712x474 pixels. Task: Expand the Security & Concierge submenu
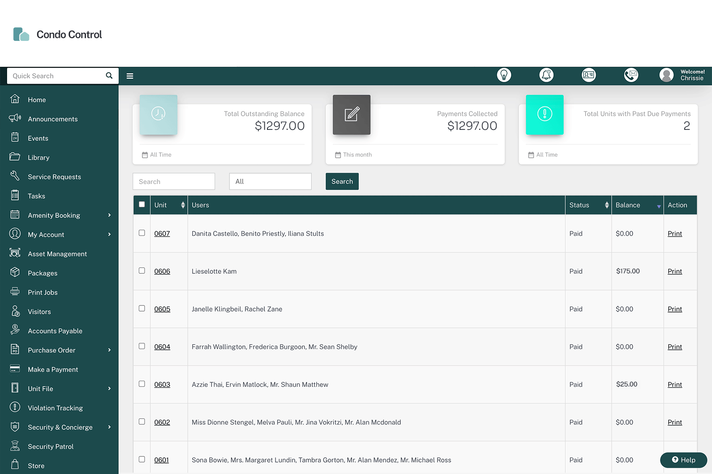(x=109, y=427)
